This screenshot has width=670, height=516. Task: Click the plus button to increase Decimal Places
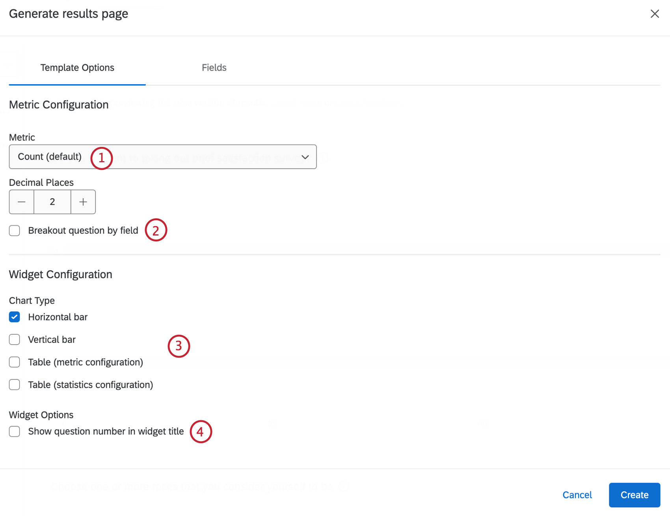pos(83,202)
